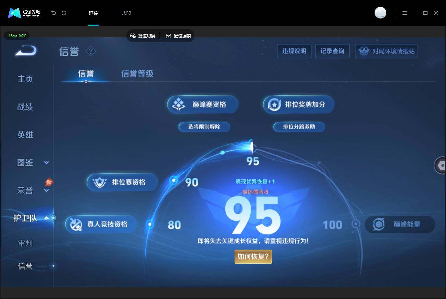Open the user avatar profile
This screenshot has width=446, height=299.
tap(380, 13)
